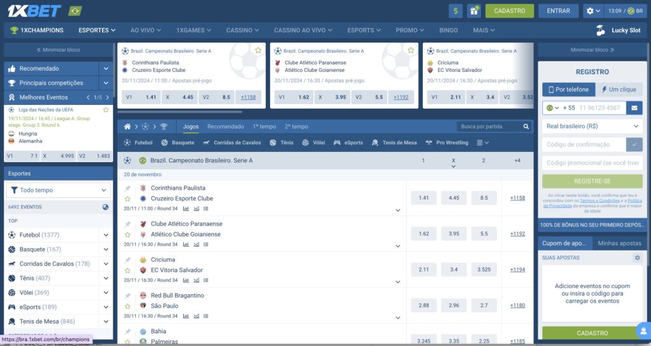Image resolution: width=651 pixels, height=346 pixels.
Task: Favorite the Hungria vs Alemanha event star
Action: tap(106, 110)
